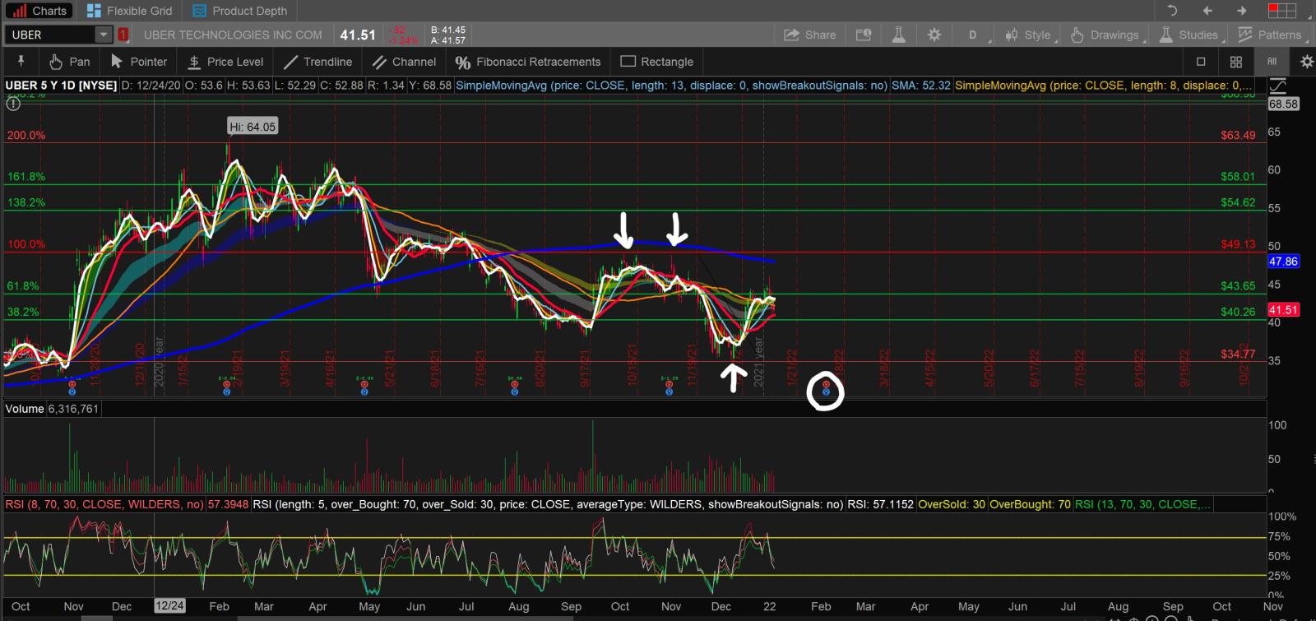Click the OverSold: 30 label
Viewport: 1316px width, 621px height.
pos(952,504)
